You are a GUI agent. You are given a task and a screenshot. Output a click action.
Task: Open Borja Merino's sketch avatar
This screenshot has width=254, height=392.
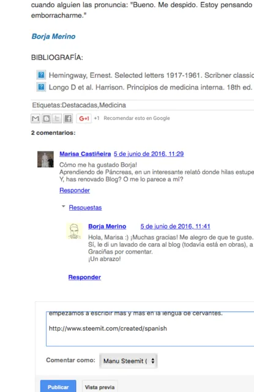(x=74, y=231)
